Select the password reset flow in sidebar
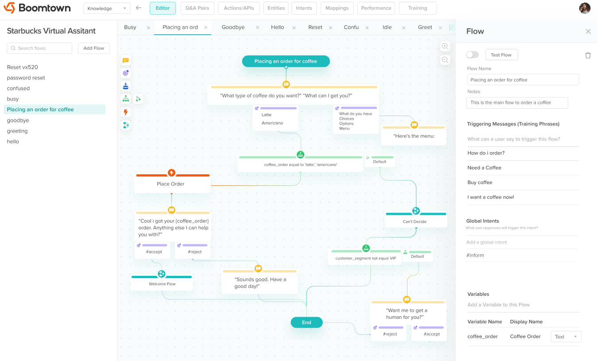This screenshot has height=361, width=597. 26,78
